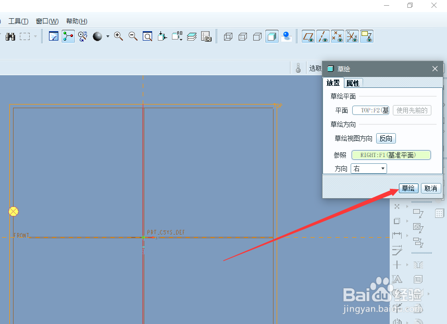Viewport: 447px width, 324px height.
Task: Click the dimension tool icon
Action: (397, 235)
